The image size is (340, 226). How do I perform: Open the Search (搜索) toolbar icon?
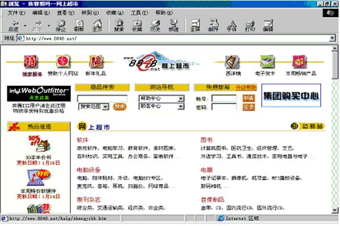(119, 24)
